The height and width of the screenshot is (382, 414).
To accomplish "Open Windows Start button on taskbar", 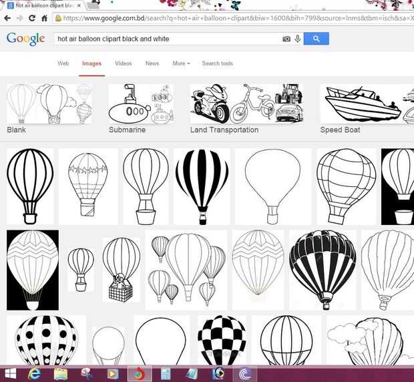I will tap(11, 373).
